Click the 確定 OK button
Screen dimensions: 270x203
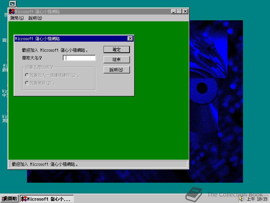point(116,49)
